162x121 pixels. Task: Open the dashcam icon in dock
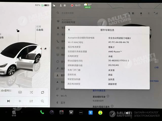(62, 112)
